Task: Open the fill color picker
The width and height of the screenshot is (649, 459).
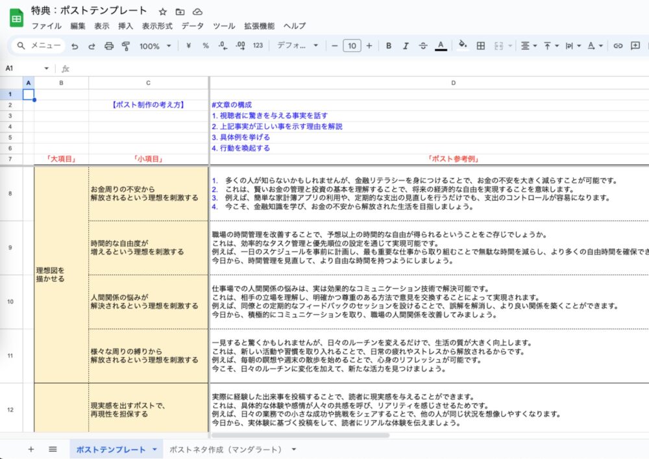Action: pos(463,46)
